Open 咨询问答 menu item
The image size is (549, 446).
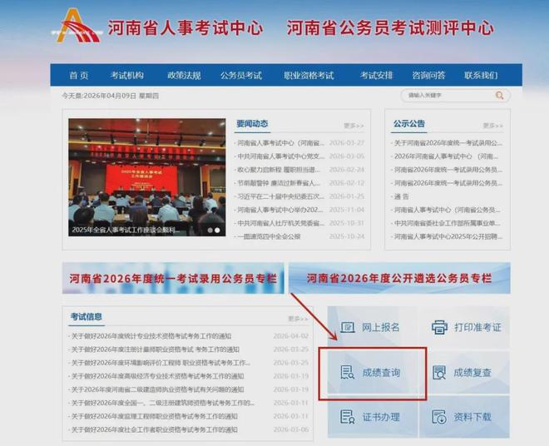pyautogui.click(x=428, y=76)
